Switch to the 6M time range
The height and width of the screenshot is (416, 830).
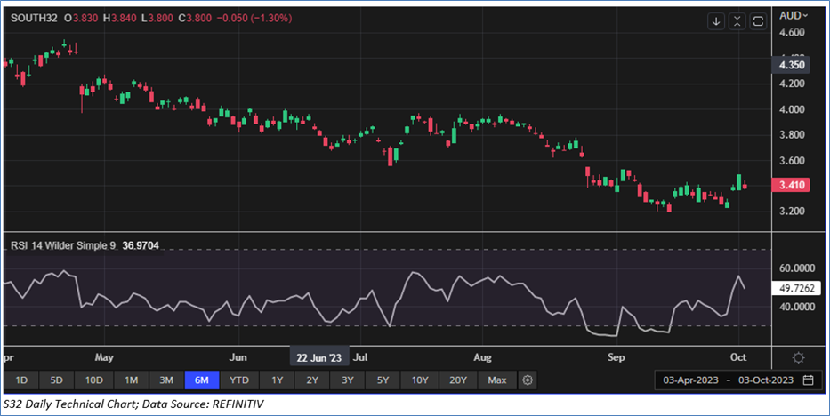[202, 380]
